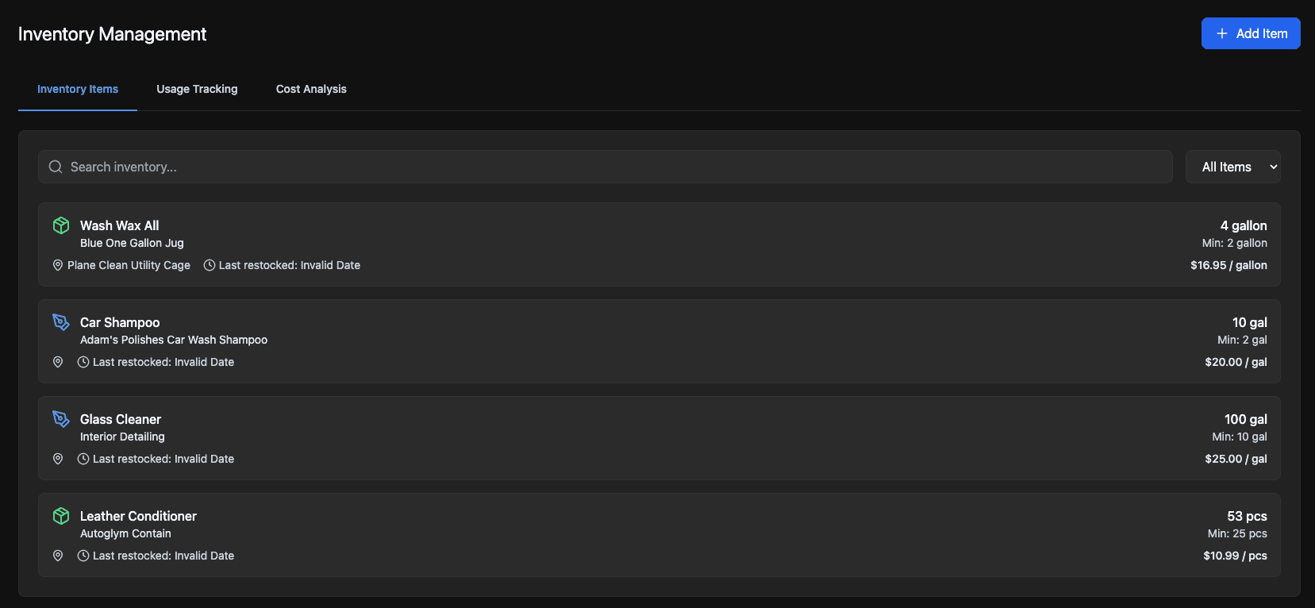Click the clock icon in Wash Wax All row
The image size is (1315, 608).
(210, 265)
